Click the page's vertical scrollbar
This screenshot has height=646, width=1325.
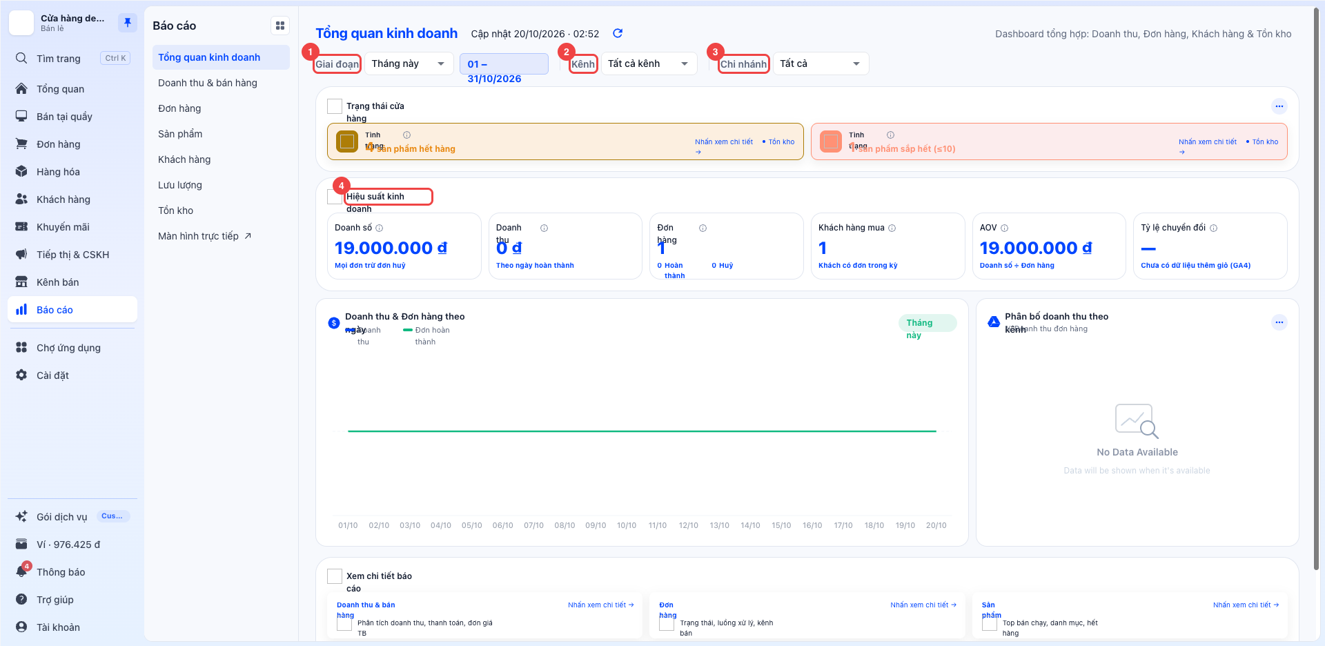click(1317, 290)
